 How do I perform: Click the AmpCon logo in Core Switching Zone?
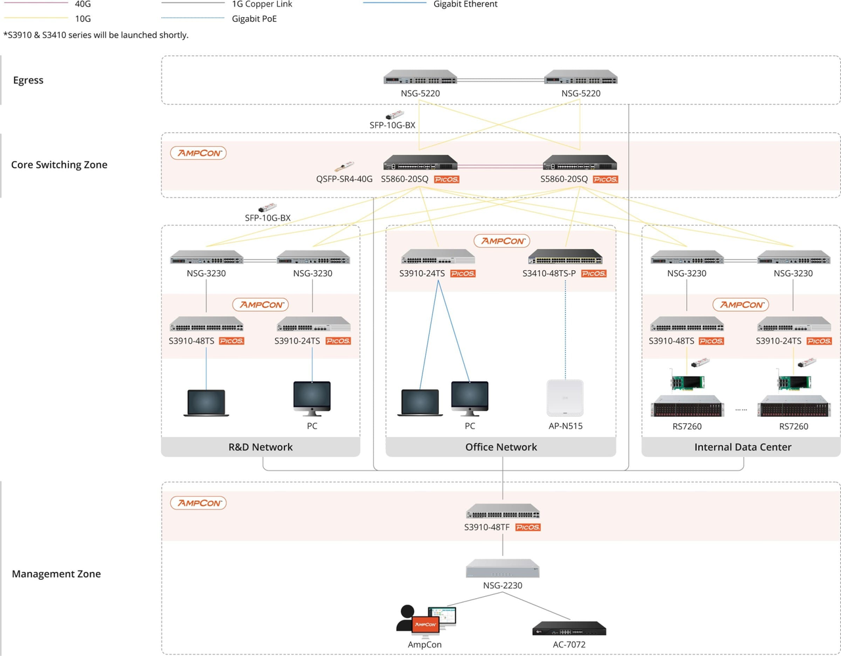pos(198,152)
